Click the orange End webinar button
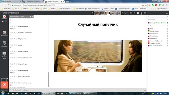Image resolution: width=169 pixels, height=95 pixels. point(4,85)
